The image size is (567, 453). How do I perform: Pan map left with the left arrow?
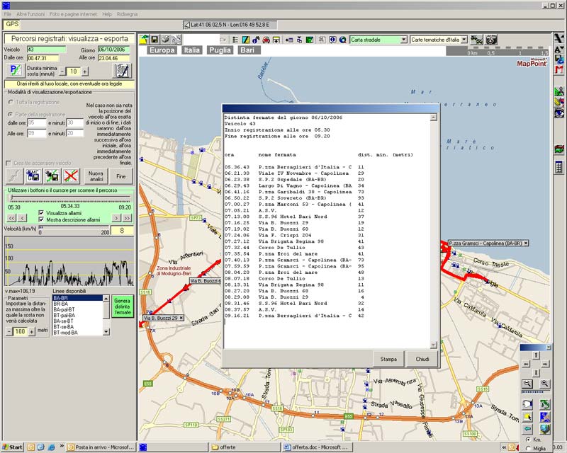(x=527, y=364)
